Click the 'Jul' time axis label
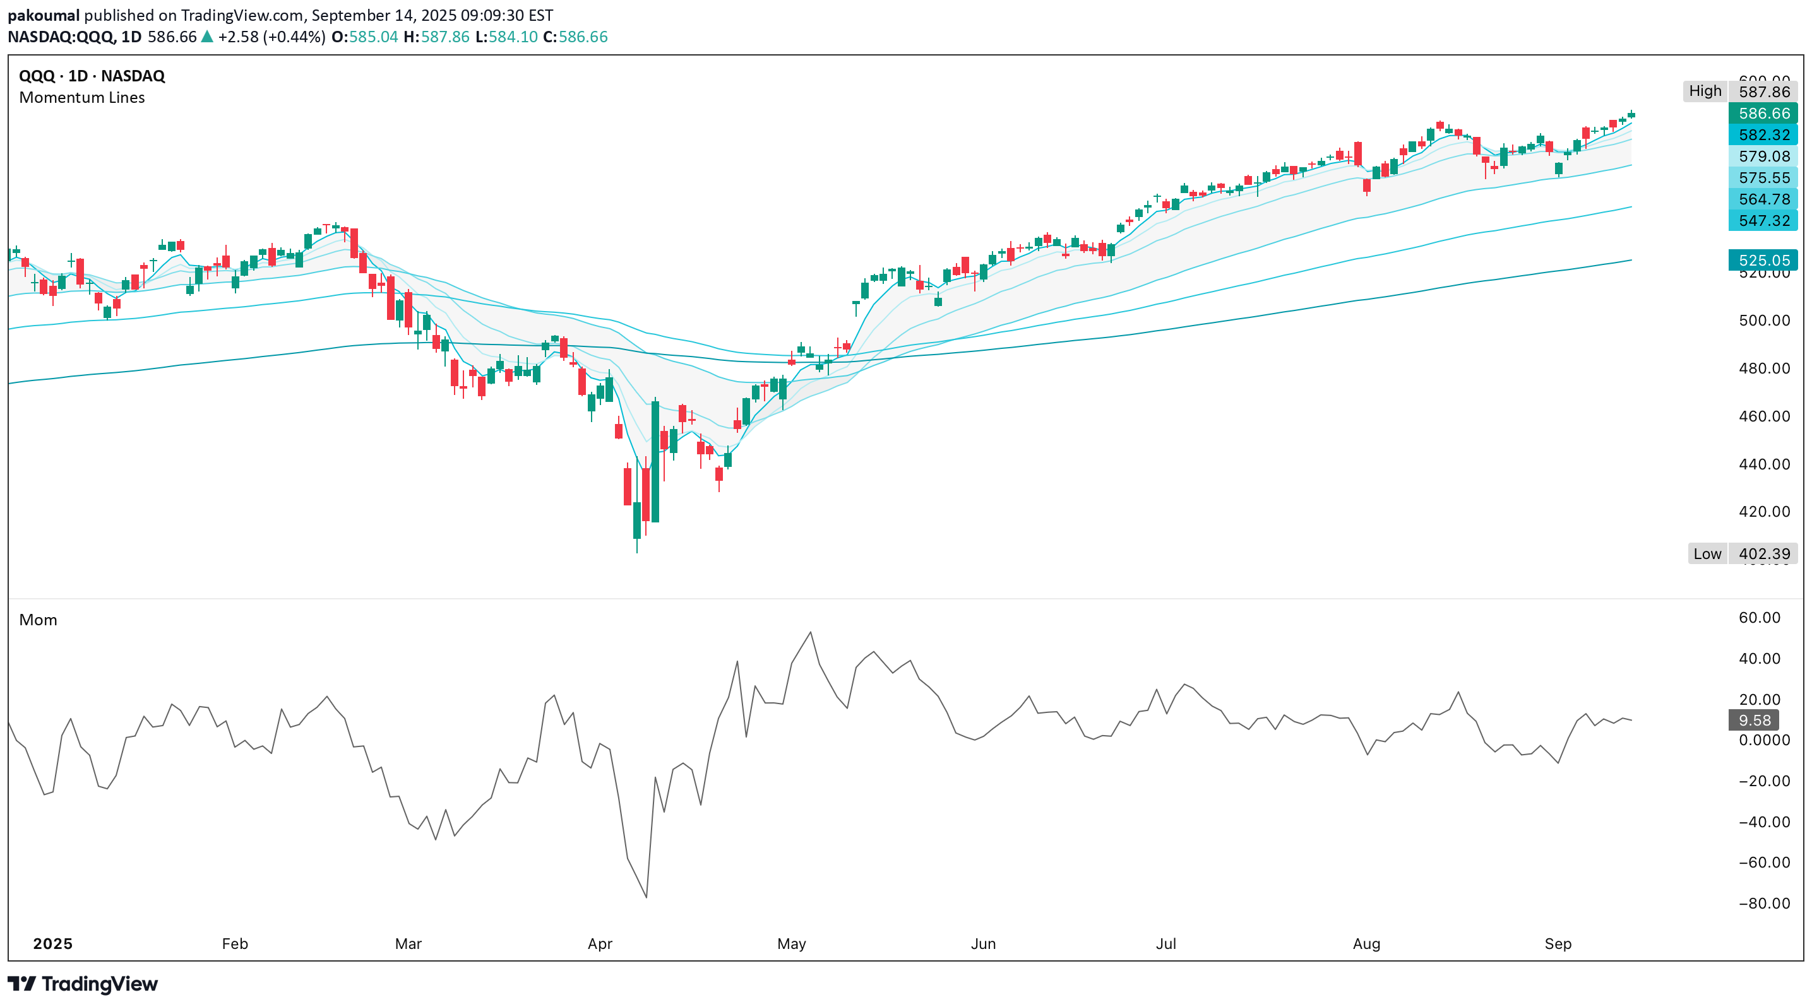Image resolution: width=1812 pixels, height=1007 pixels. pyautogui.click(x=1165, y=944)
